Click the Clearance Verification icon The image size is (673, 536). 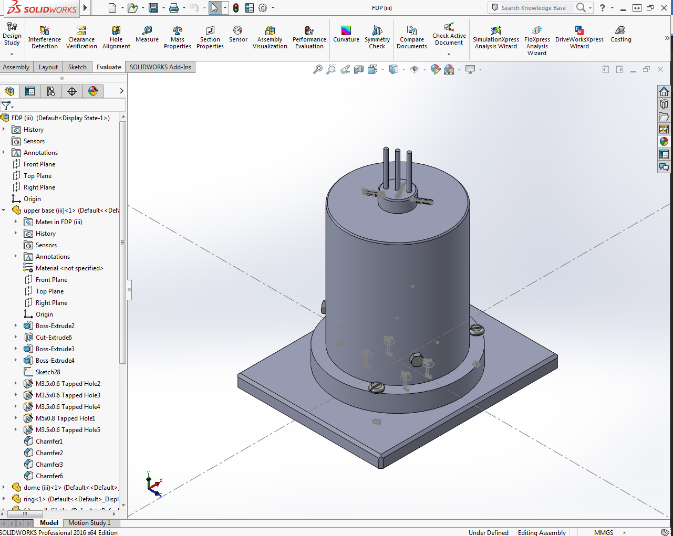[81, 37]
